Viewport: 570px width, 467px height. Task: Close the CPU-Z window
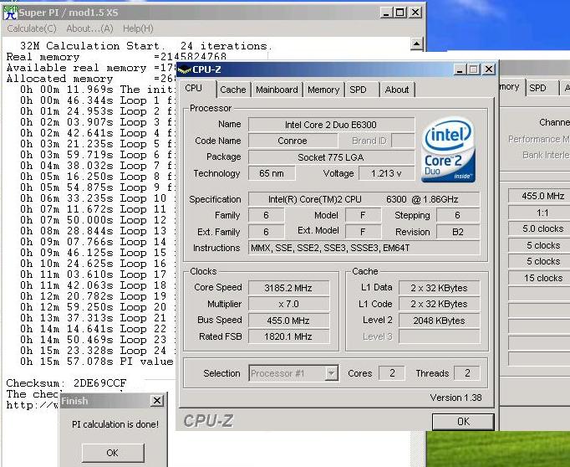489,69
